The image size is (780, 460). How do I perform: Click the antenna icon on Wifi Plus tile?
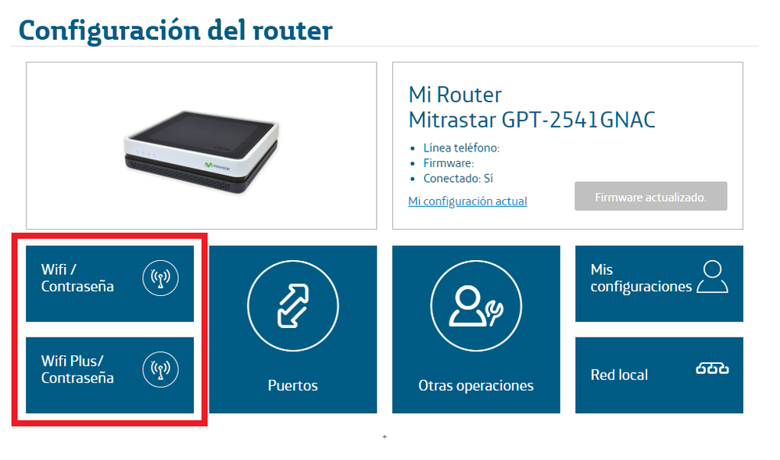pyautogui.click(x=160, y=369)
